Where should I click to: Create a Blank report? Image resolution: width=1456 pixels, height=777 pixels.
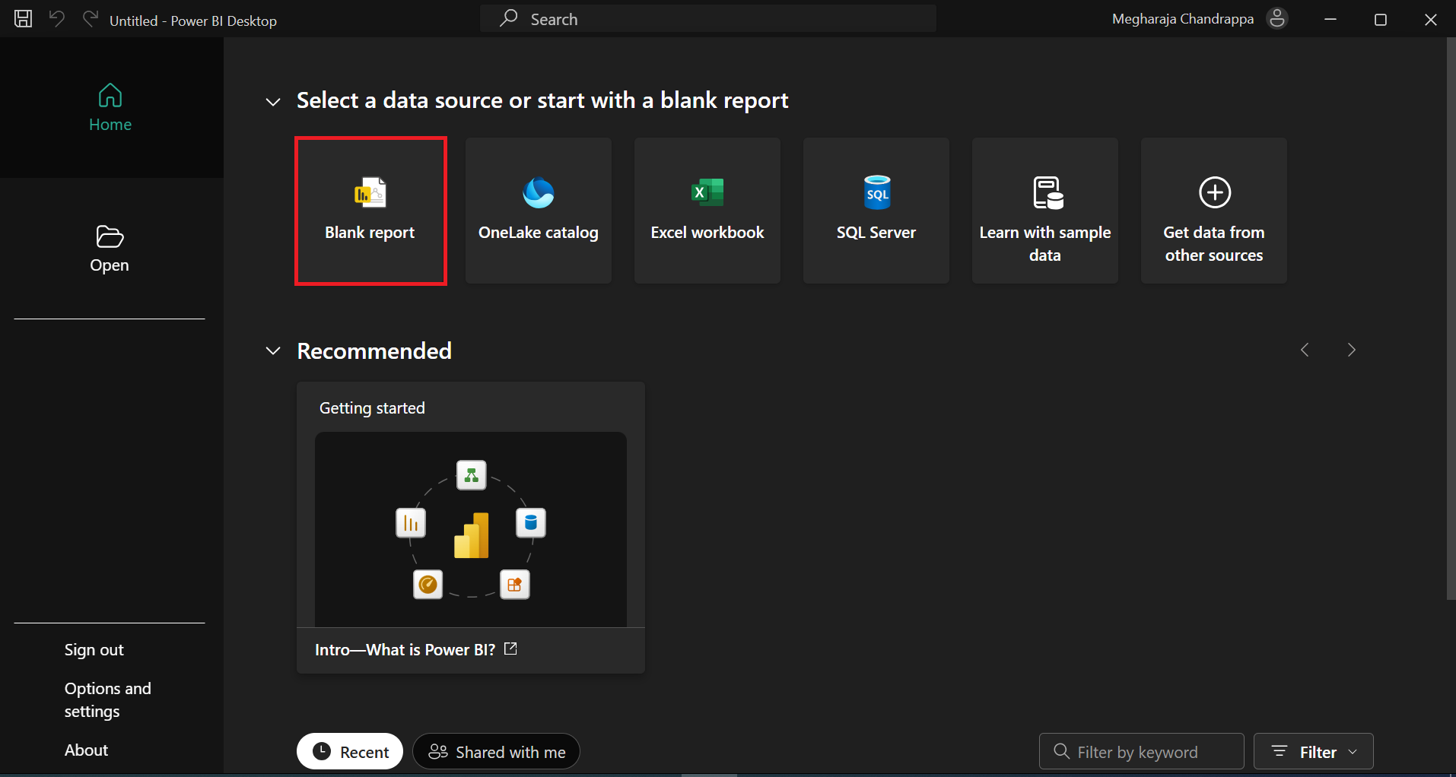[370, 211]
